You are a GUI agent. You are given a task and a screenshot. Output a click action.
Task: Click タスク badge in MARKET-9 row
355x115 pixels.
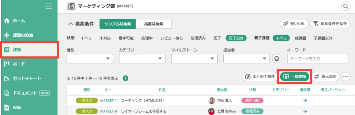coord(87,111)
